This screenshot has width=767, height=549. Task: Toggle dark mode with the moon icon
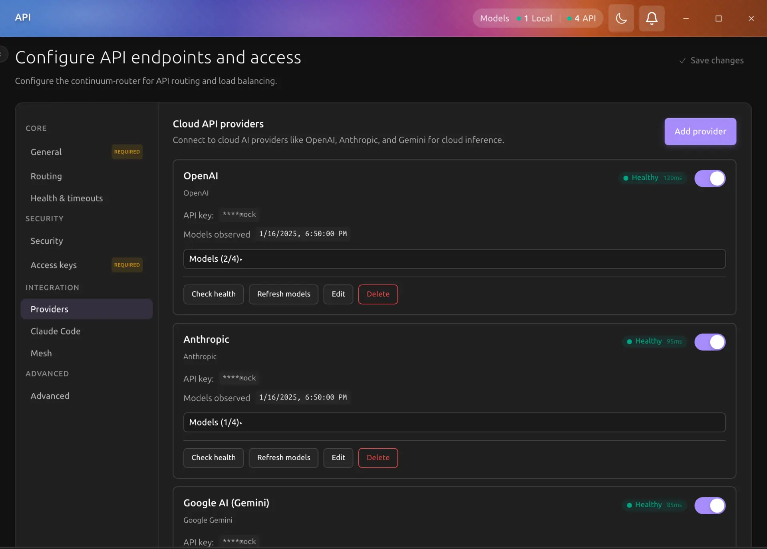pos(621,18)
